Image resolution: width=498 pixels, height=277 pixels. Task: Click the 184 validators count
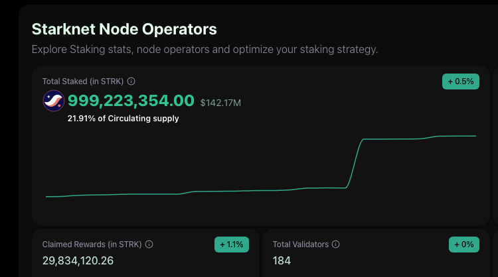[282, 260]
